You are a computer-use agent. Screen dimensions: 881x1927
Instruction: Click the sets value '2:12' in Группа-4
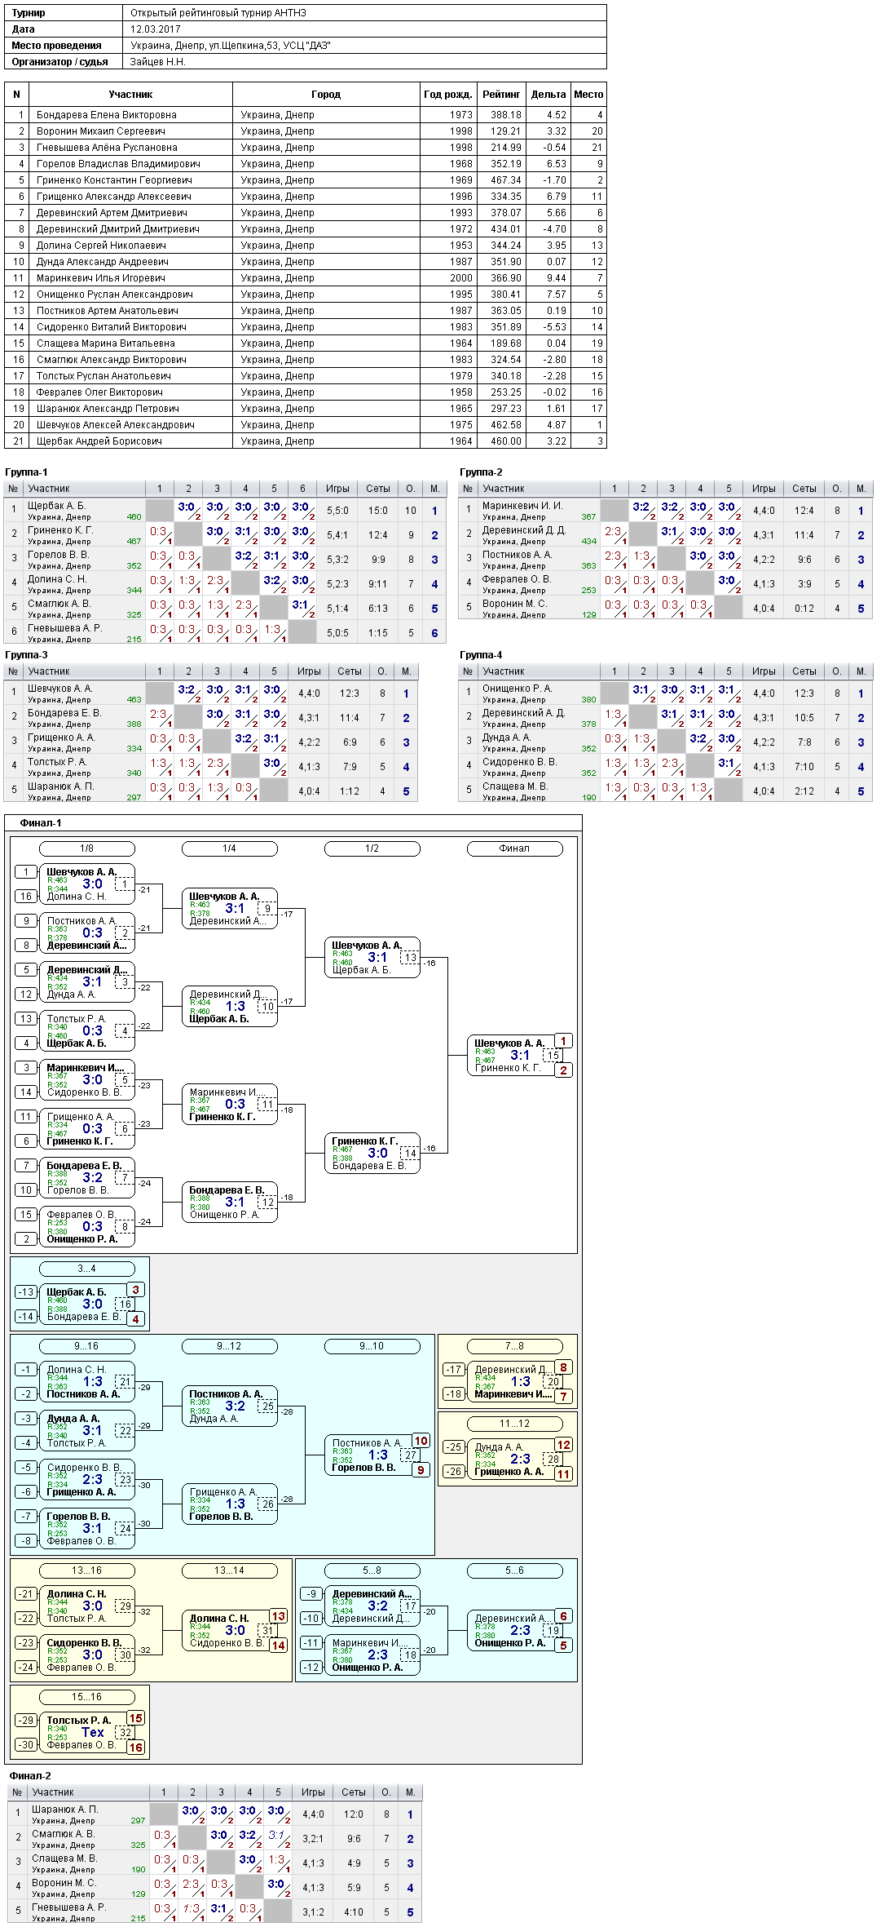804,791
